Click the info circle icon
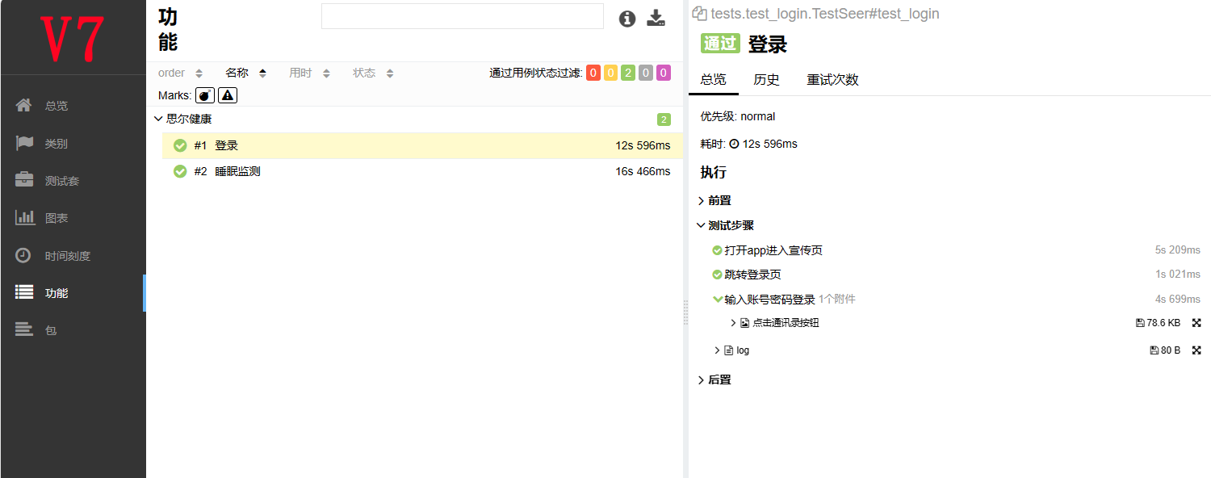The image size is (1211, 478). 627,19
